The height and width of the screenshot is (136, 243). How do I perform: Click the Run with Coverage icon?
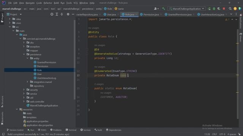point(219,9)
